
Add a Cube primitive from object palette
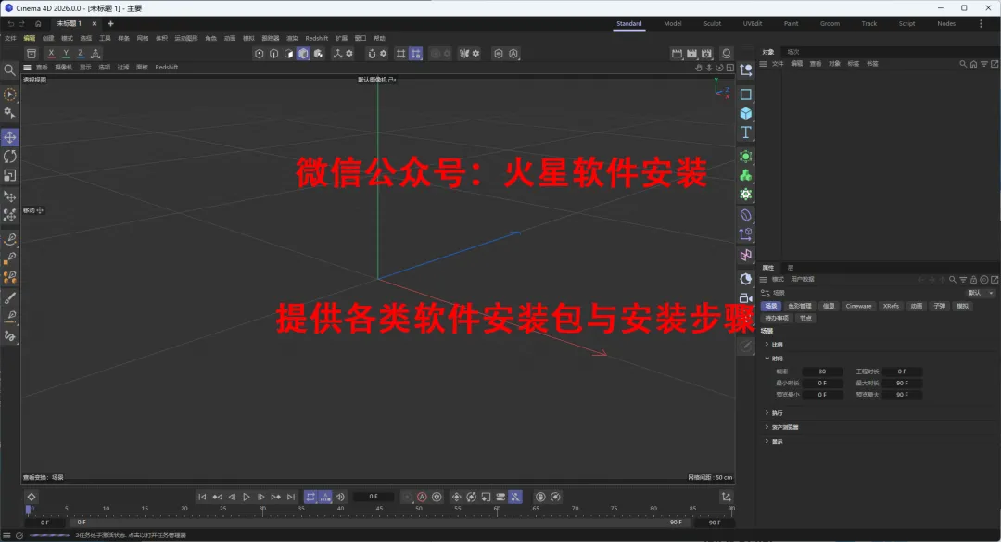point(745,113)
